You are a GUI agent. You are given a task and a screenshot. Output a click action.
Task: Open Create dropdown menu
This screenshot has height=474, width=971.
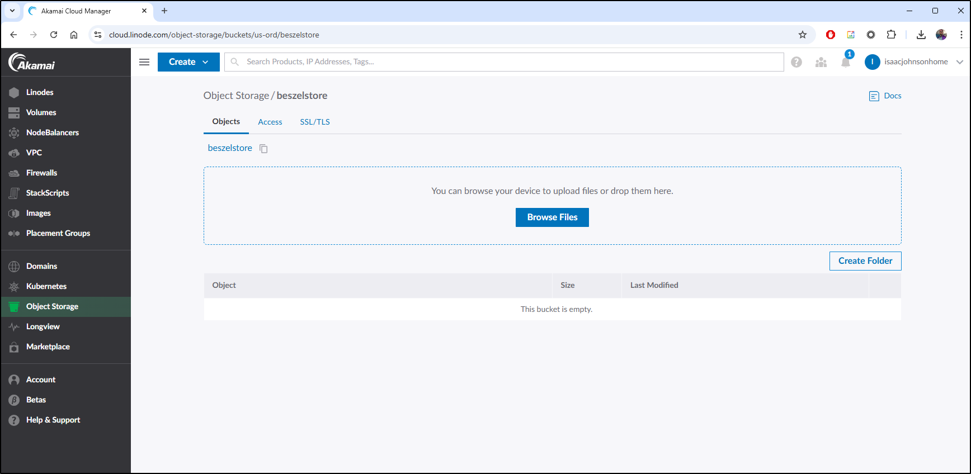[x=188, y=62]
